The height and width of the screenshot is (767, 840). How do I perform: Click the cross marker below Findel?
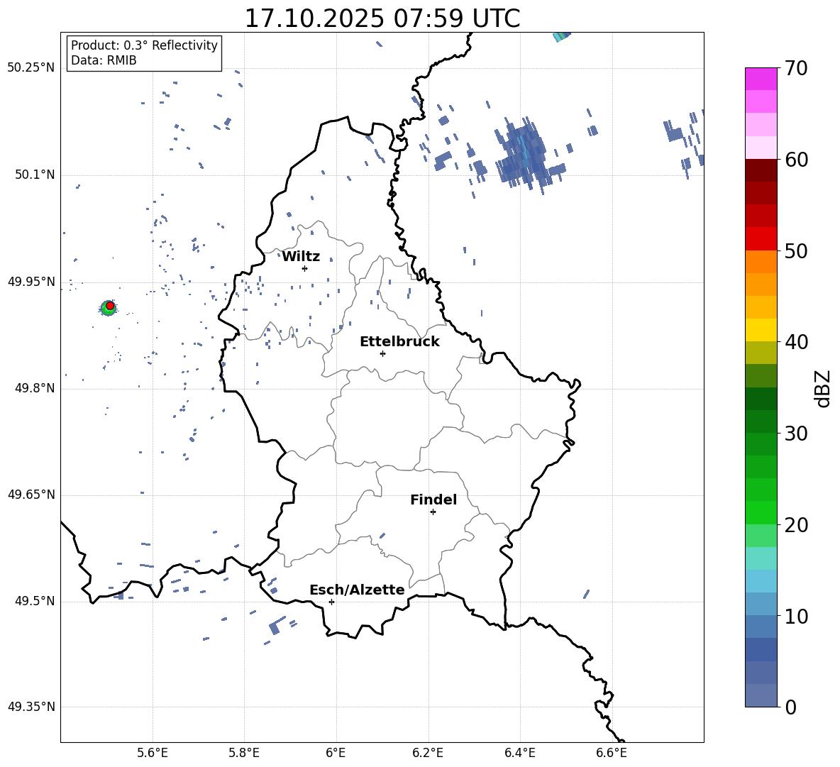[433, 512]
